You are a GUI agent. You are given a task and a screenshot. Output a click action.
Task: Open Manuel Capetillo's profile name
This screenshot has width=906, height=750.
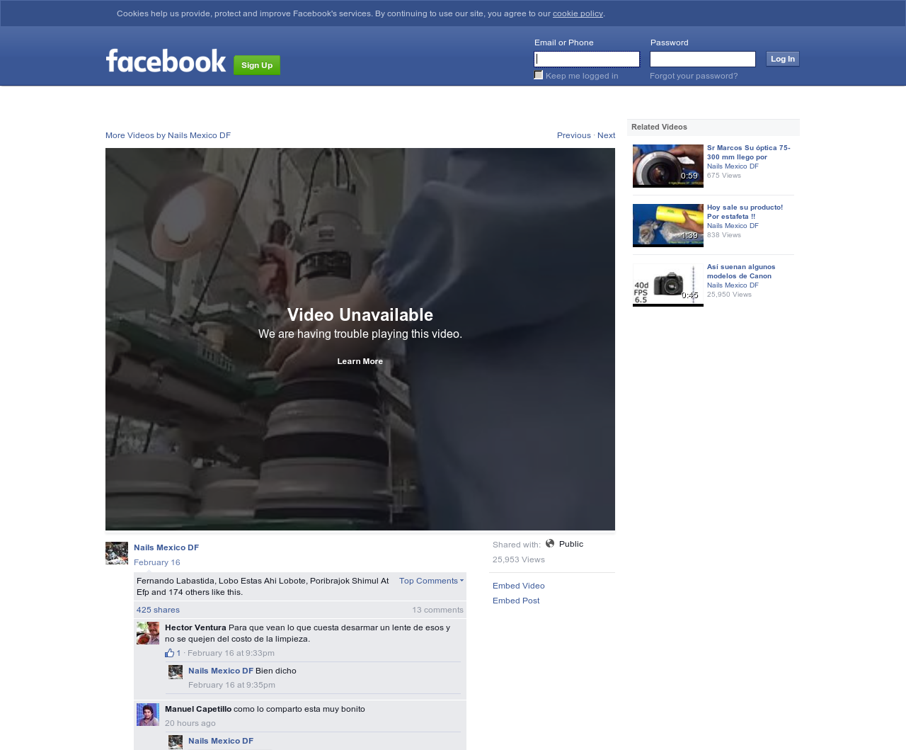[x=198, y=709]
